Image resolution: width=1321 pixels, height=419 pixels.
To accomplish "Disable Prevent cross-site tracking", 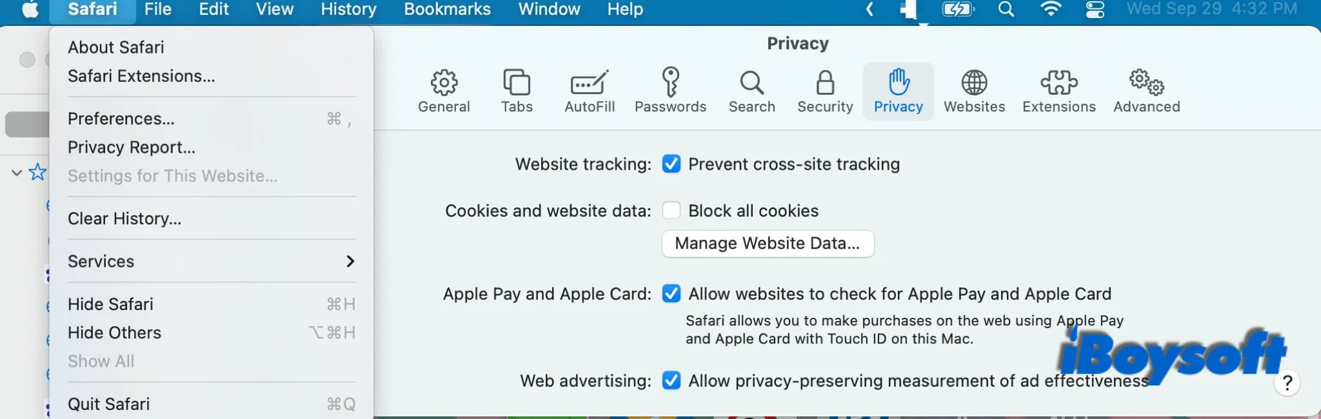I will point(671,164).
